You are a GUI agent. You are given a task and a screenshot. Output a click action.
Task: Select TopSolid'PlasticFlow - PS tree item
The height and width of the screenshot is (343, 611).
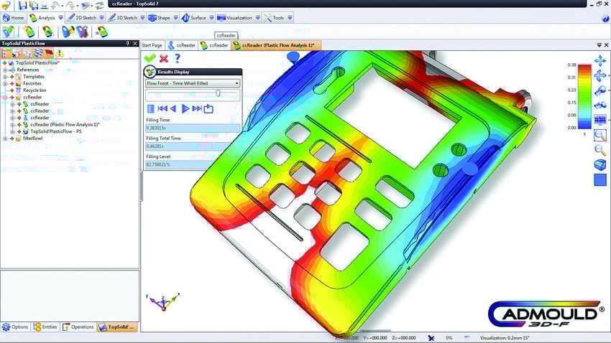pyautogui.click(x=56, y=131)
